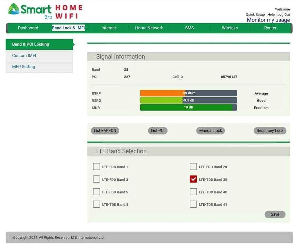This screenshot has height=247, width=298.
Task: Uncheck the LTE-TDD Band 38 checkbox
Action: click(x=193, y=179)
